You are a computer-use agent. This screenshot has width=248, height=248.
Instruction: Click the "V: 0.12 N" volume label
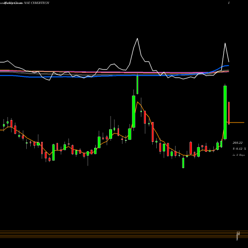239,149
